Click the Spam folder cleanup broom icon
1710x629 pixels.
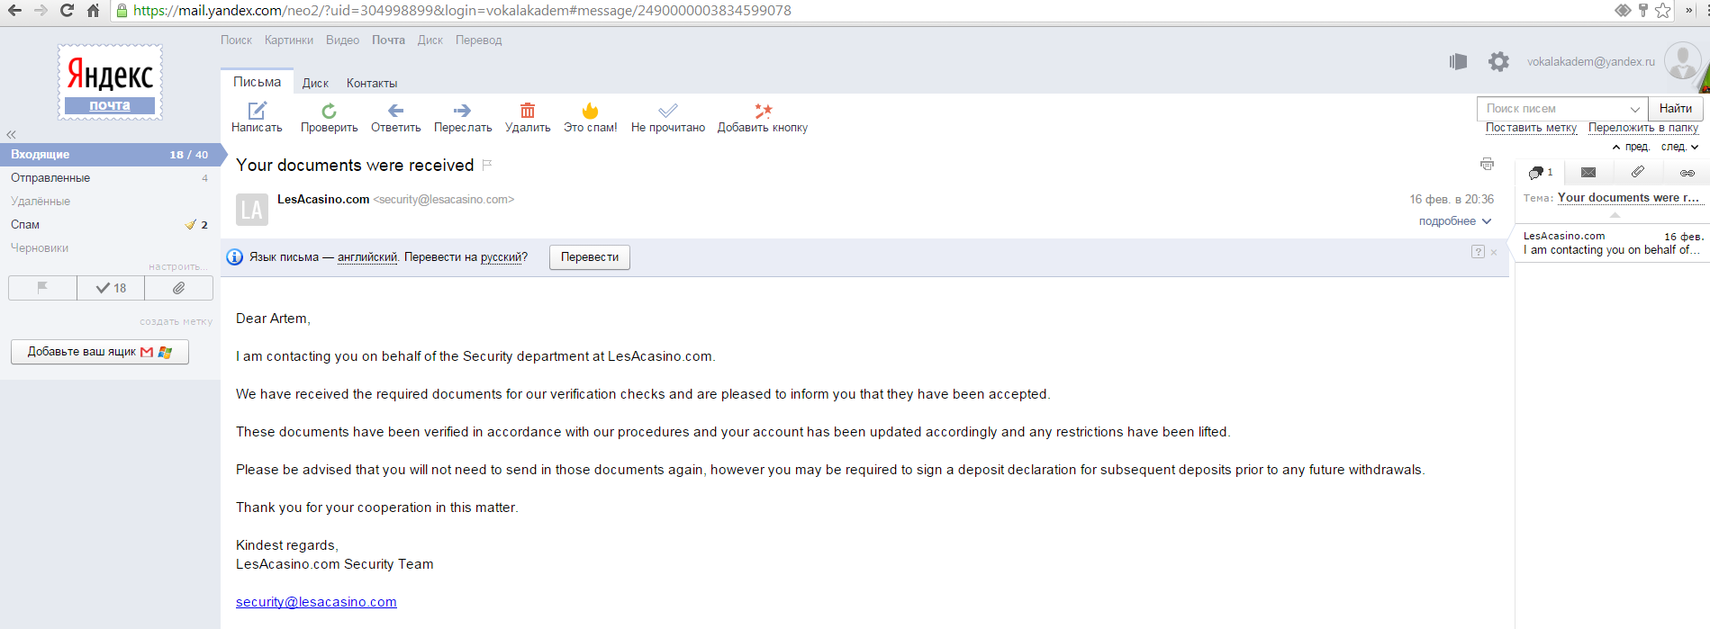[x=190, y=225]
